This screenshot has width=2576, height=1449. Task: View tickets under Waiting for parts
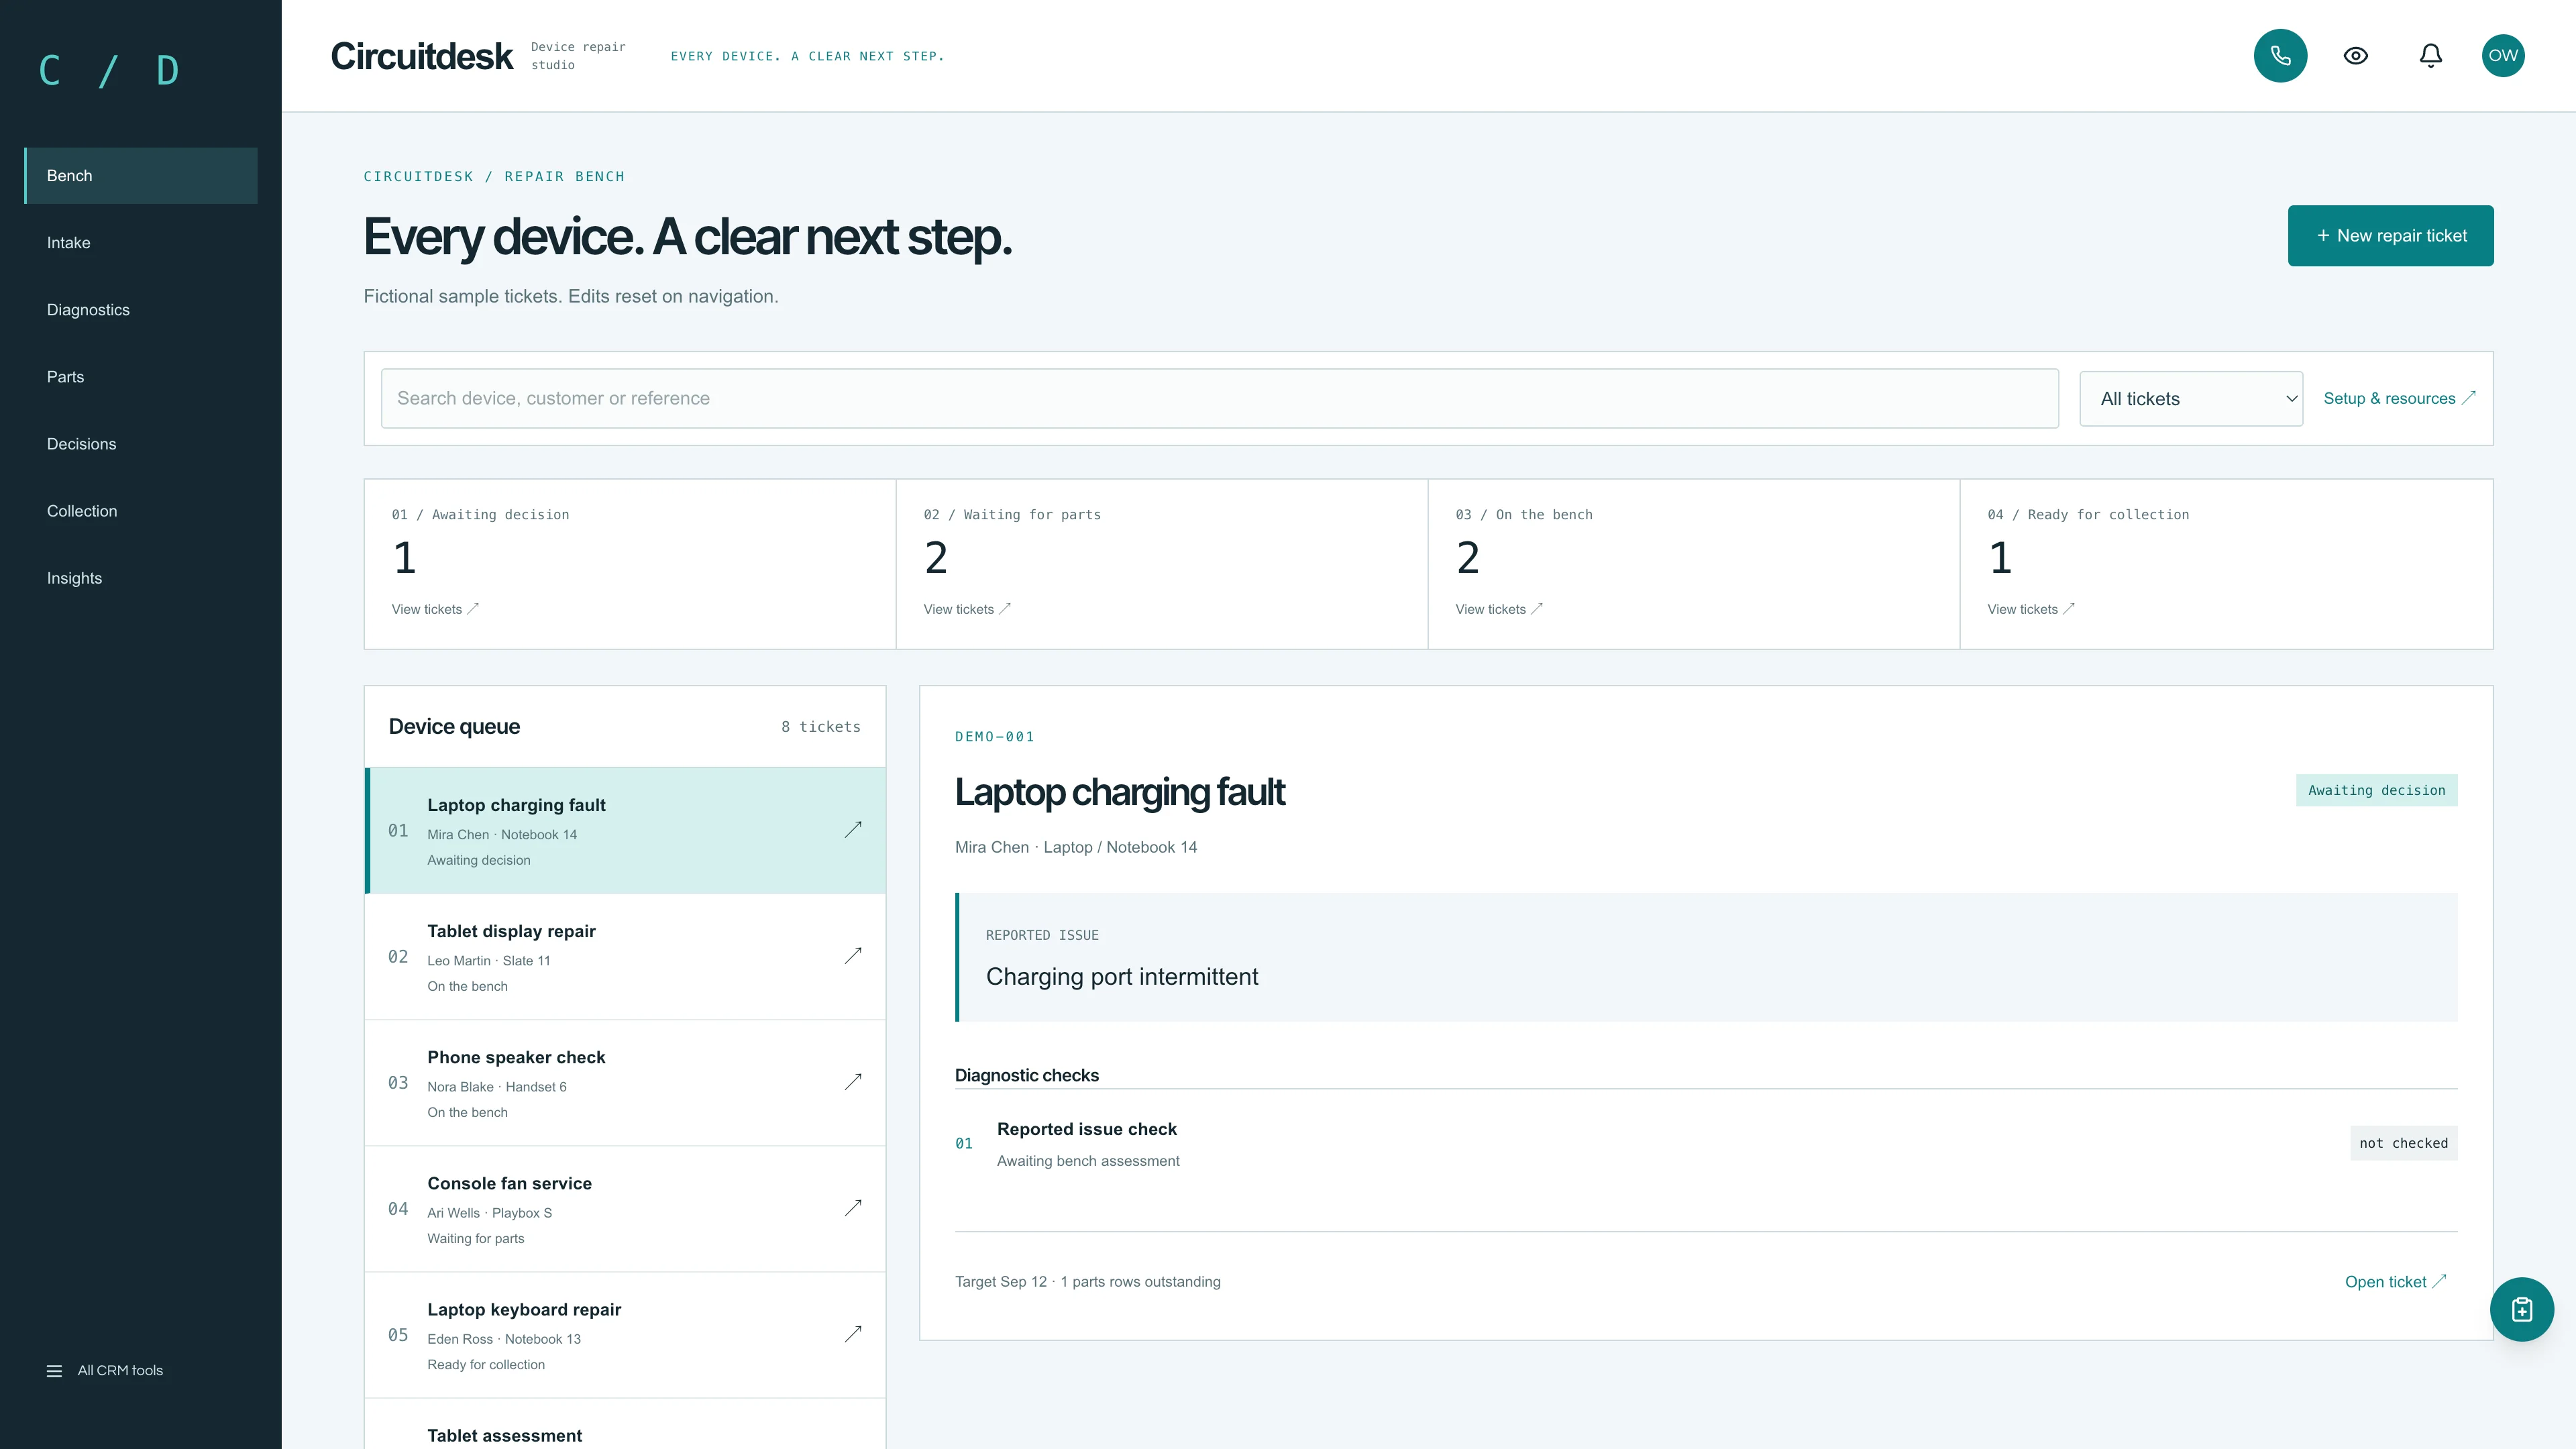click(967, 609)
